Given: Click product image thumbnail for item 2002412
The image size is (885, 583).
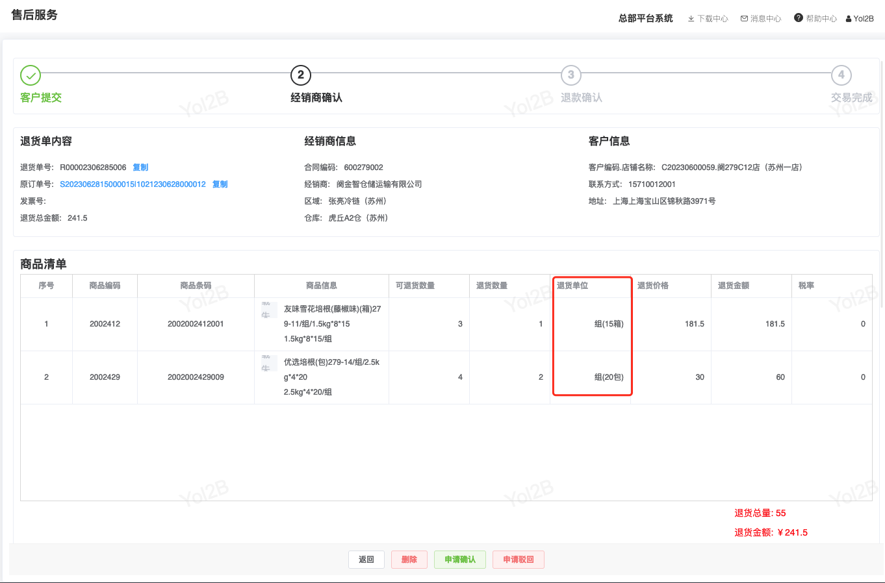Looking at the screenshot, I should tap(267, 310).
